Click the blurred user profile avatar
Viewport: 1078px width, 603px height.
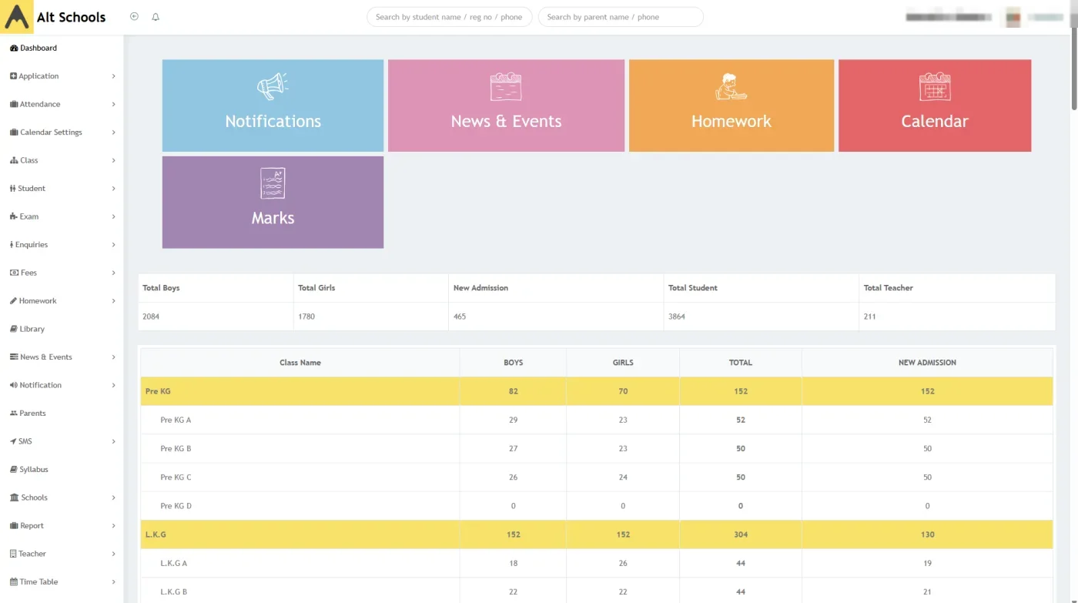click(1013, 17)
